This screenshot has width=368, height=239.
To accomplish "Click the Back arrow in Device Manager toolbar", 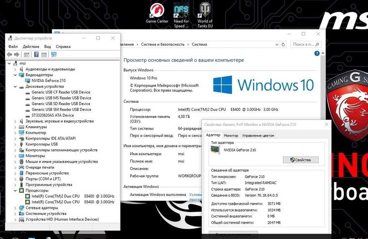I will click(x=10, y=55).
